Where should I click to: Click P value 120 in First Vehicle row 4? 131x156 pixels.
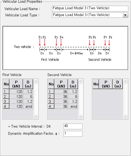[x=16, y=106]
